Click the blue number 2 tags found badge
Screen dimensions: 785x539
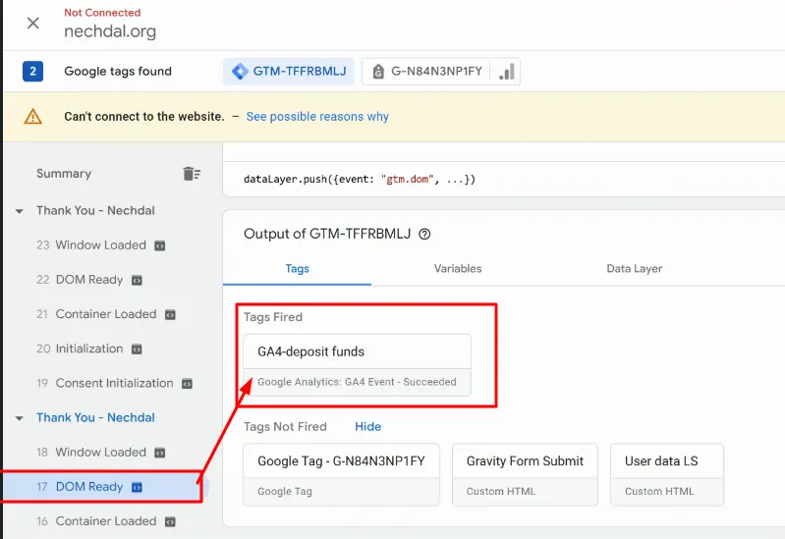[x=32, y=71]
